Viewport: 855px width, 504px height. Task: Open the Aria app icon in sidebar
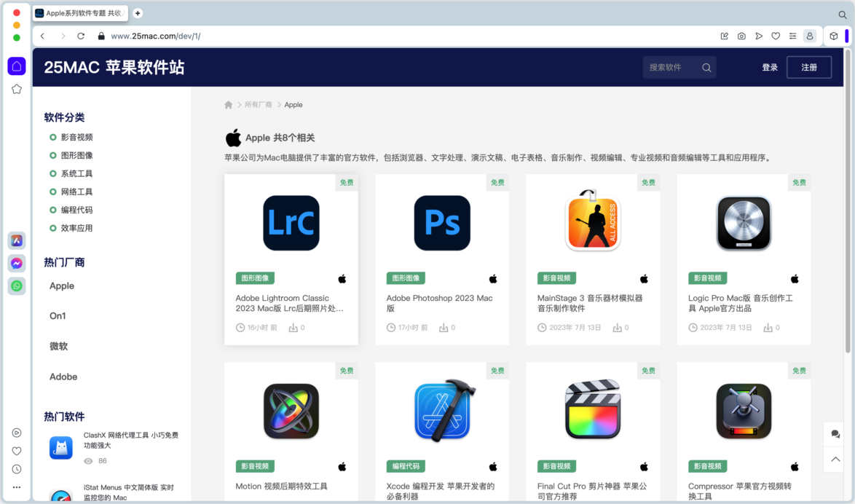click(17, 240)
